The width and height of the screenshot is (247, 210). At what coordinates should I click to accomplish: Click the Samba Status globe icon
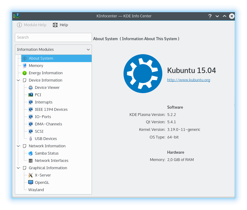[x=31, y=153]
